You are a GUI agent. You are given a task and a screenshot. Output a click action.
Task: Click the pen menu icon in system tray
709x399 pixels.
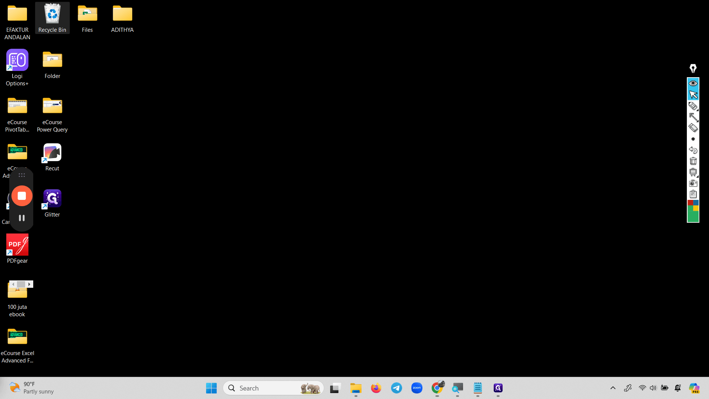pos(628,388)
